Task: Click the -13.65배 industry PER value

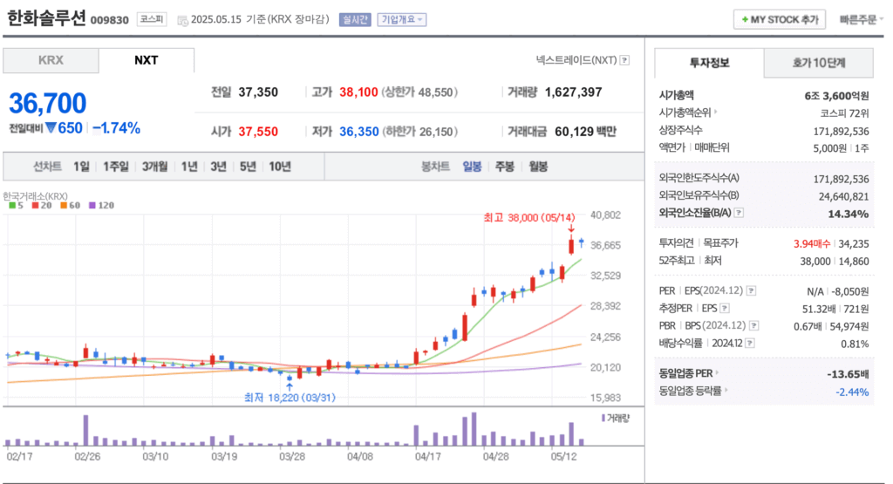Action: coord(848,374)
